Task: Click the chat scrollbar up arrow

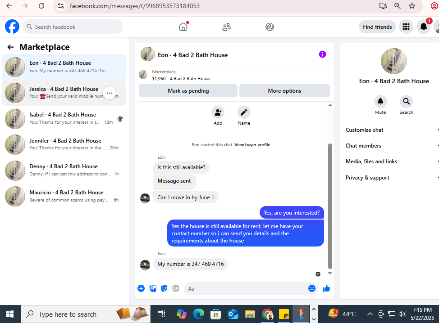Action: 330,105
